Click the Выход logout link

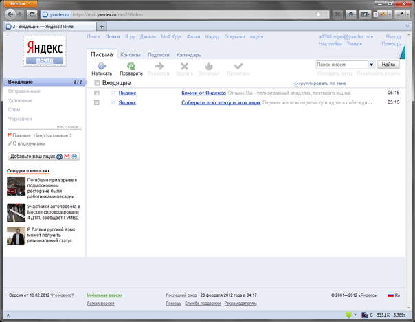[x=393, y=37]
